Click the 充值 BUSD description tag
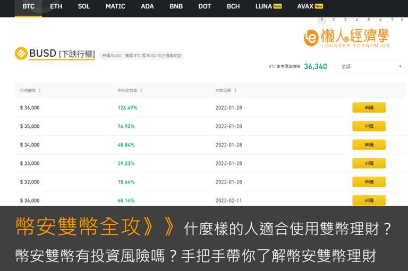 coord(141,56)
